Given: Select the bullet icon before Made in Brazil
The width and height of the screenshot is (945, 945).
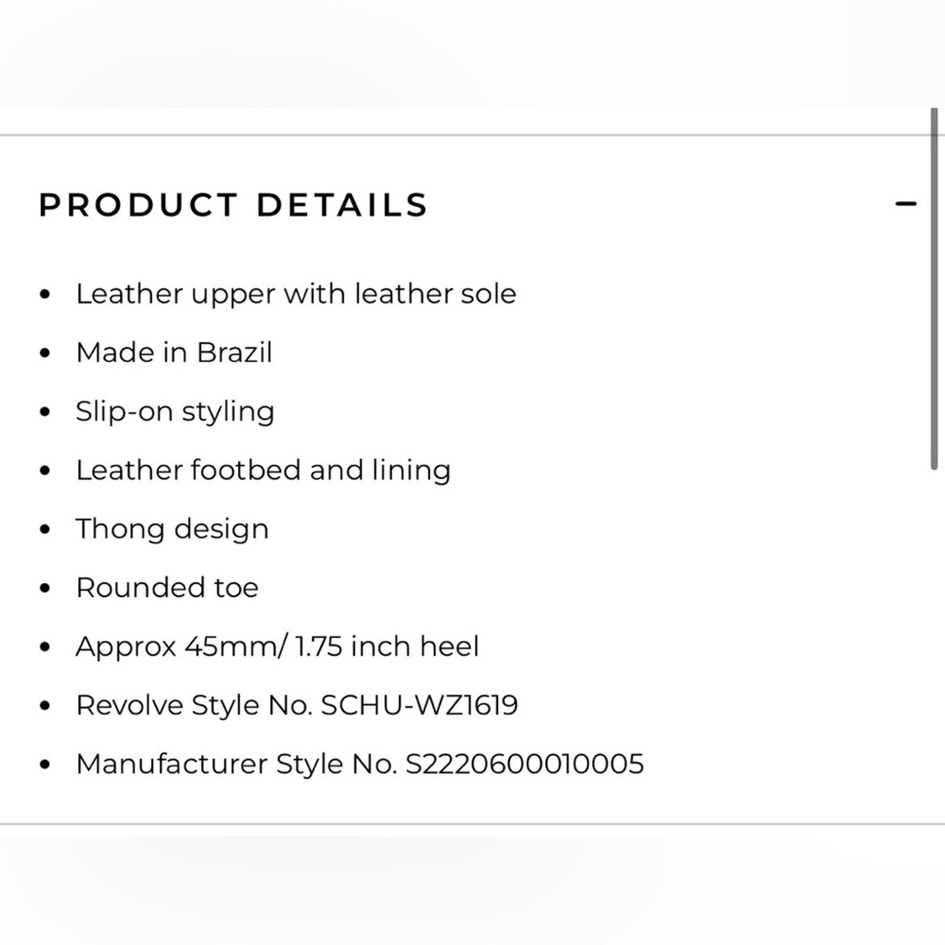Looking at the screenshot, I should [44, 353].
